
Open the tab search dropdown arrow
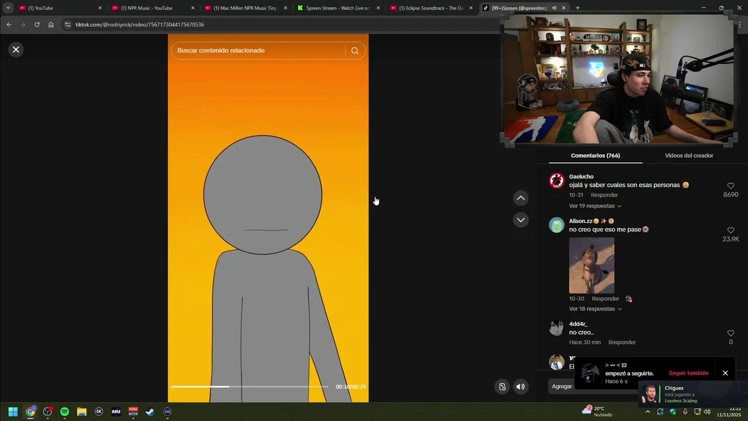tap(8, 8)
